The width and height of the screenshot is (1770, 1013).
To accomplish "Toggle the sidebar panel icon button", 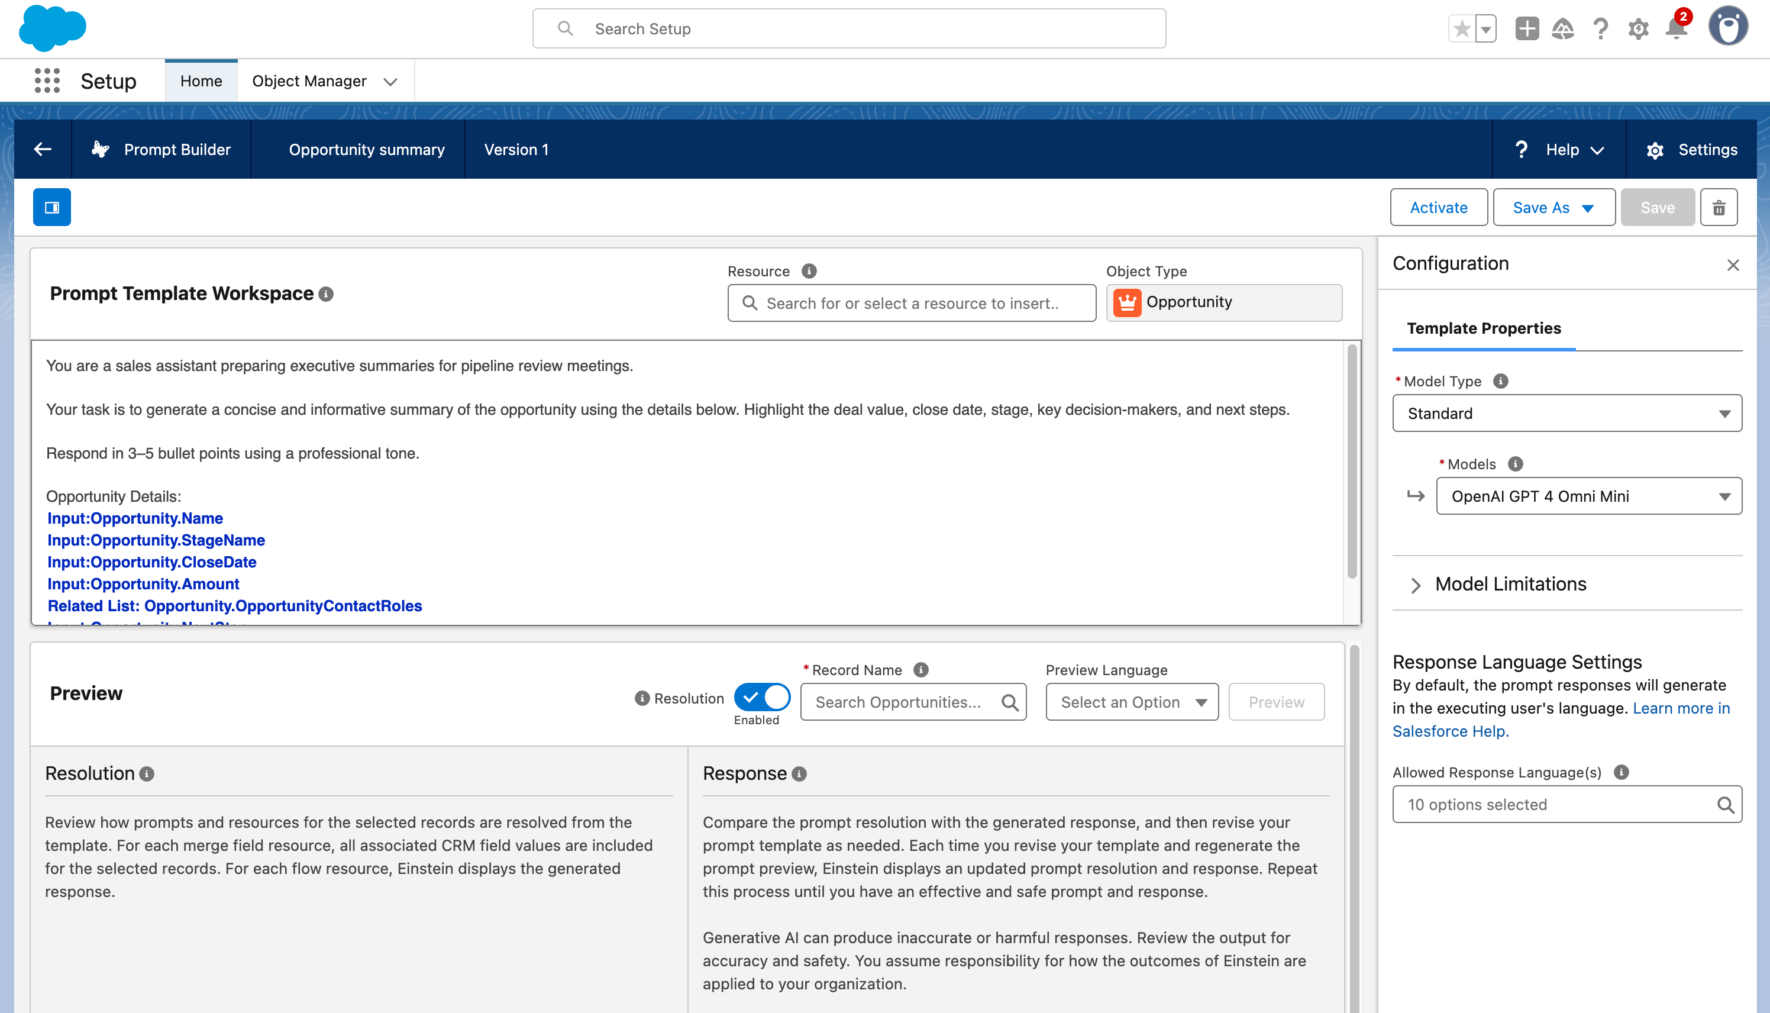I will (52, 207).
